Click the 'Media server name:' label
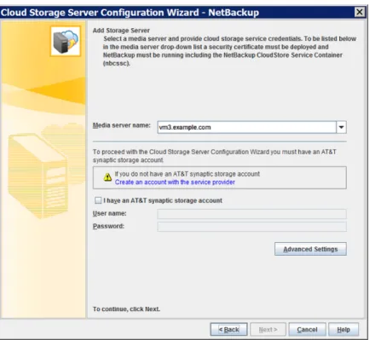 click(x=122, y=125)
